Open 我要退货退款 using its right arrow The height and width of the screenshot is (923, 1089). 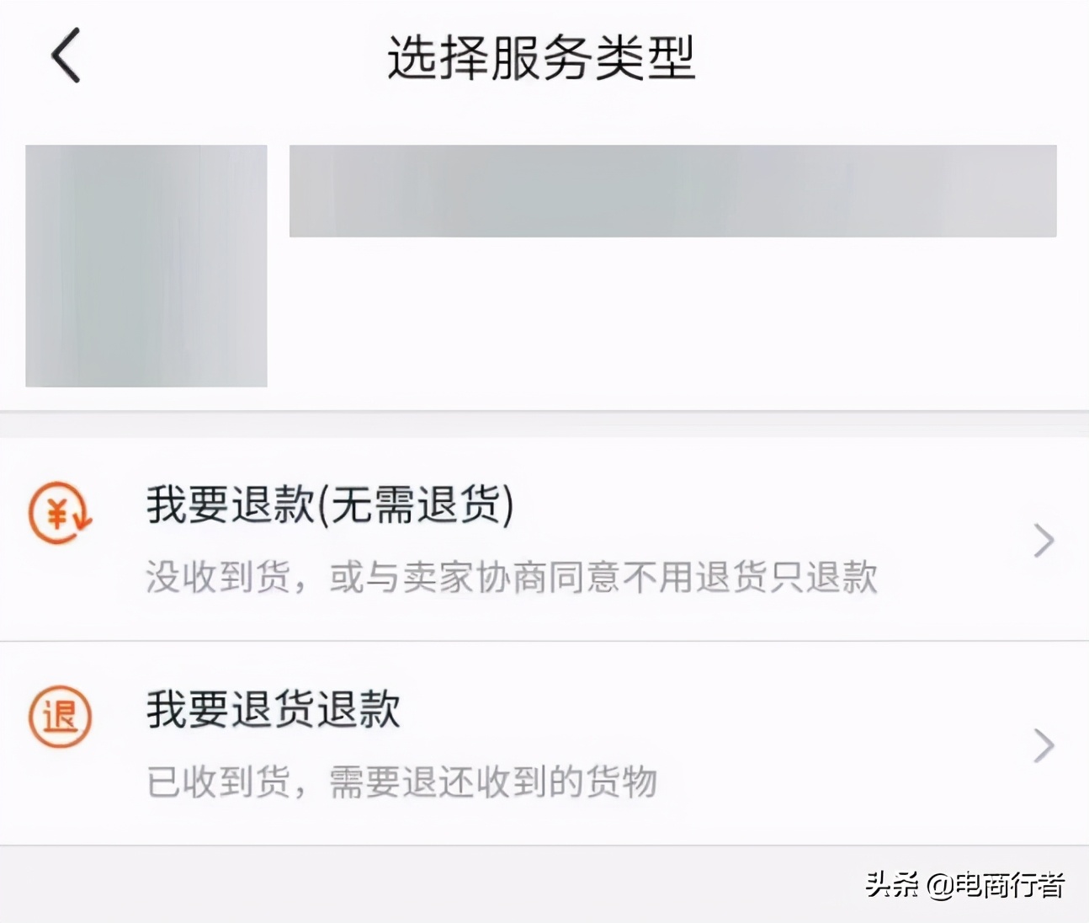tap(1044, 744)
